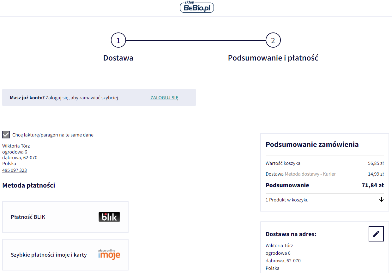Click the '1 Produkt w koszyku' row
The width and height of the screenshot is (392, 273).
click(x=287, y=200)
